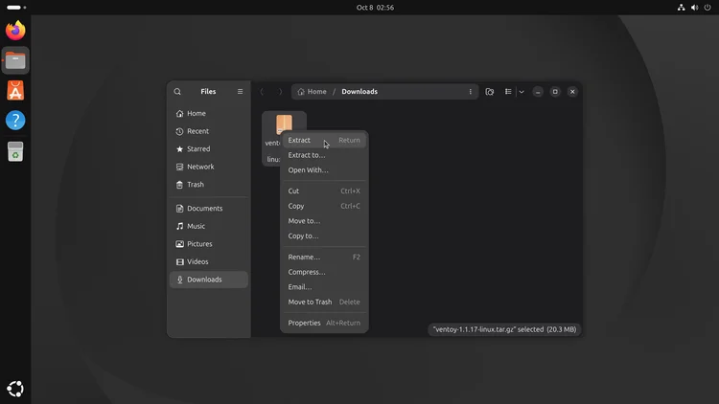Select Copy in the context menu

click(324, 206)
